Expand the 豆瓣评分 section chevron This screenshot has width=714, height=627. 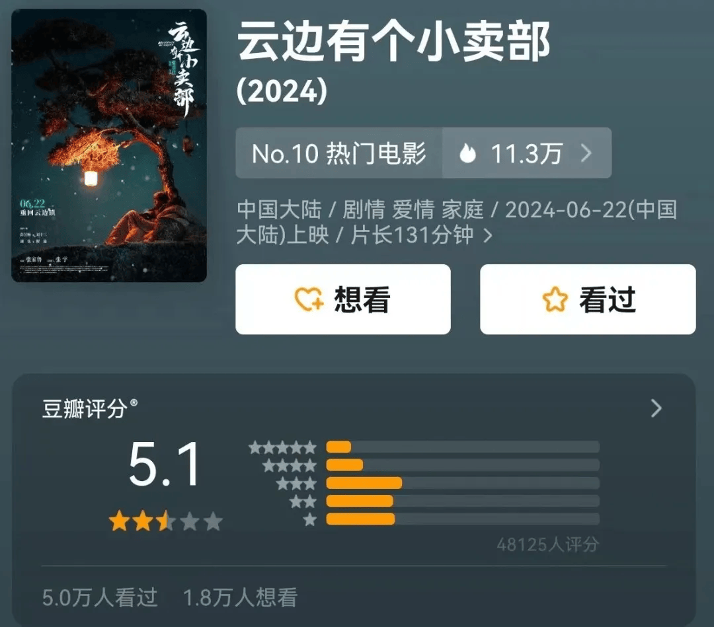[656, 408]
